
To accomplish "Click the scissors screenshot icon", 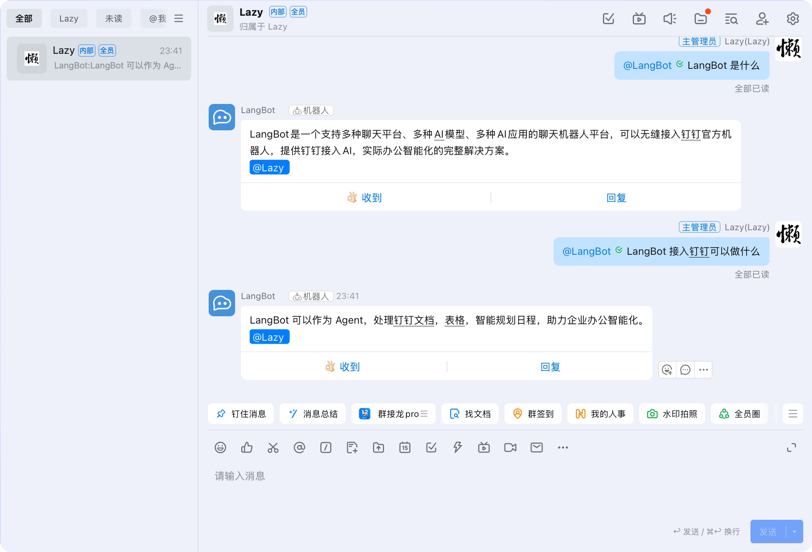I will pos(273,447).
